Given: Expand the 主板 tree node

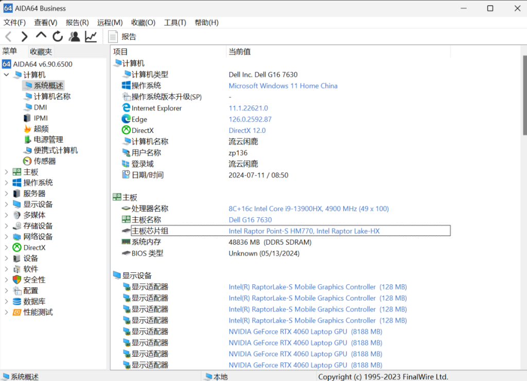Looking at the screenshot, I should point(6,172).
